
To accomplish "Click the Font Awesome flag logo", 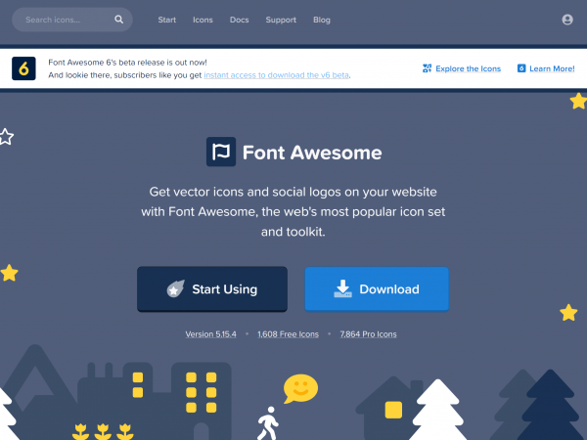I will click(x=221, y=152).
